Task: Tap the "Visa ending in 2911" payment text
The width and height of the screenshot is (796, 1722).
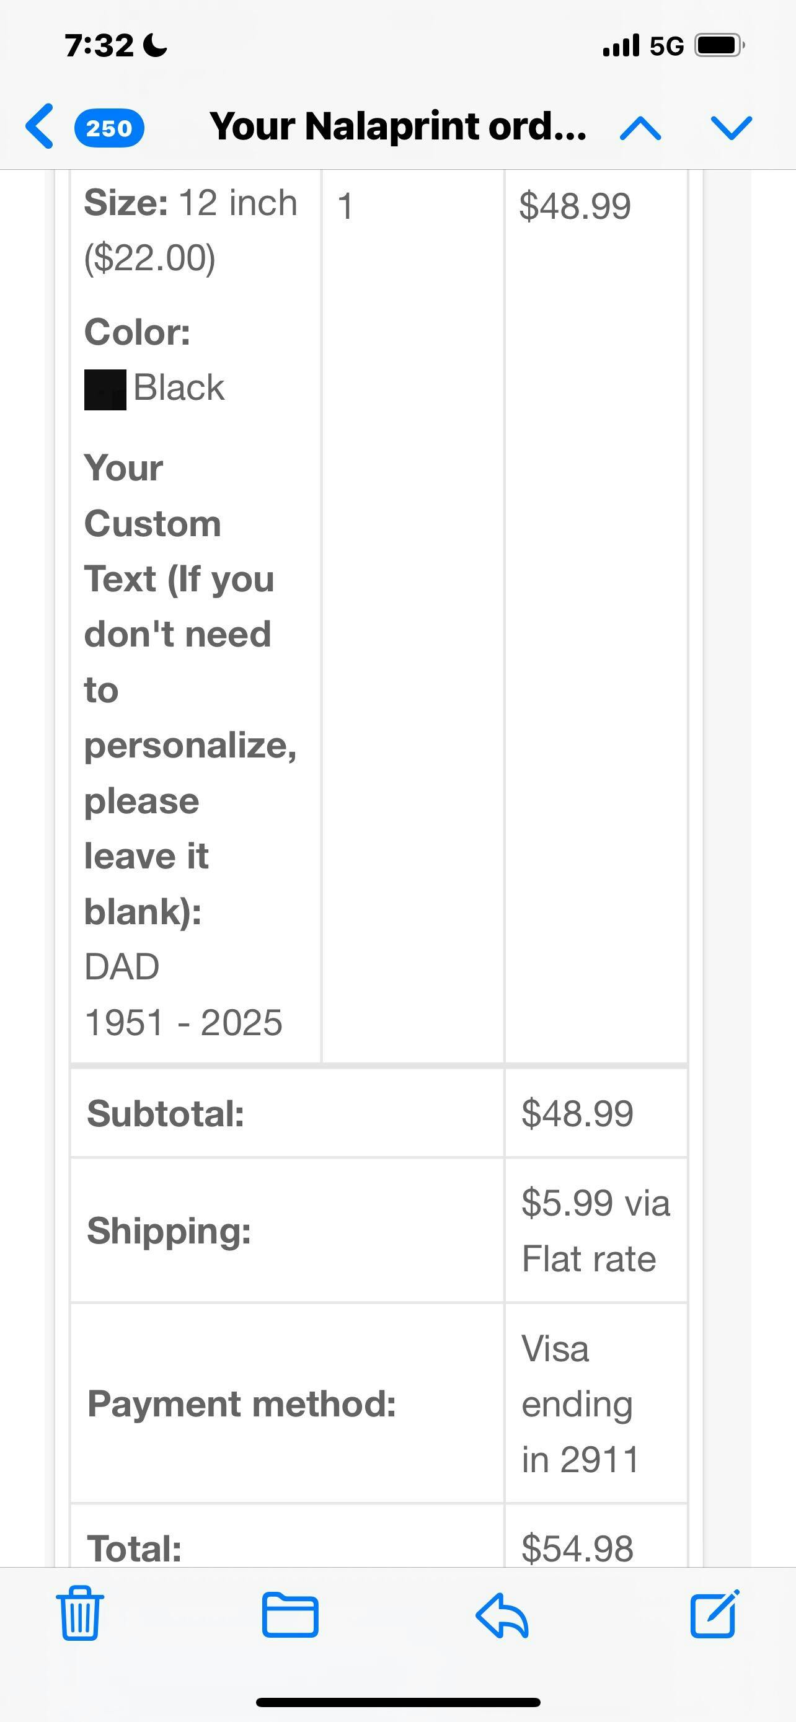Action: (580, 1404)
